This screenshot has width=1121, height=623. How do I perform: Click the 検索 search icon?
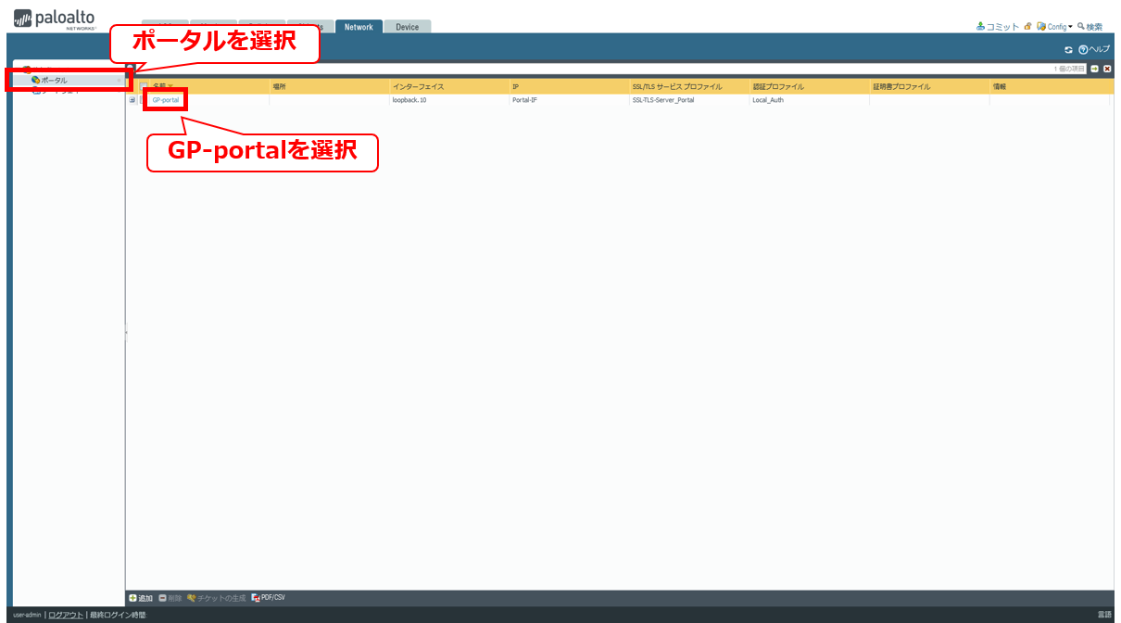click(1081, 26)
